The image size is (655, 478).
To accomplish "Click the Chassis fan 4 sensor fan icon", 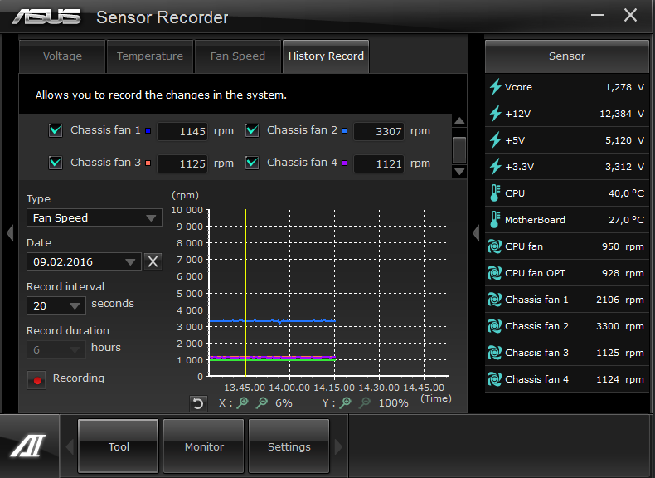I will point(495,379).
